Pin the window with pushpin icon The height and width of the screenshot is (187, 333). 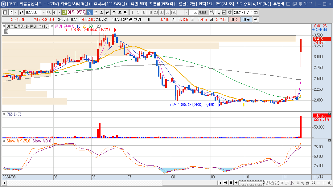tap(300, 4)
